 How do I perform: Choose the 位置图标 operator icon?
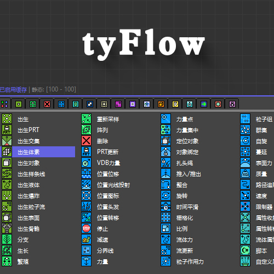pos(86,195)
